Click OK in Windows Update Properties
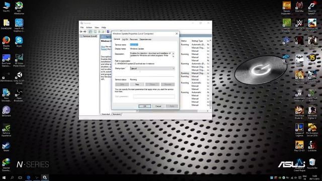322x181 pixels. [144, 106]
